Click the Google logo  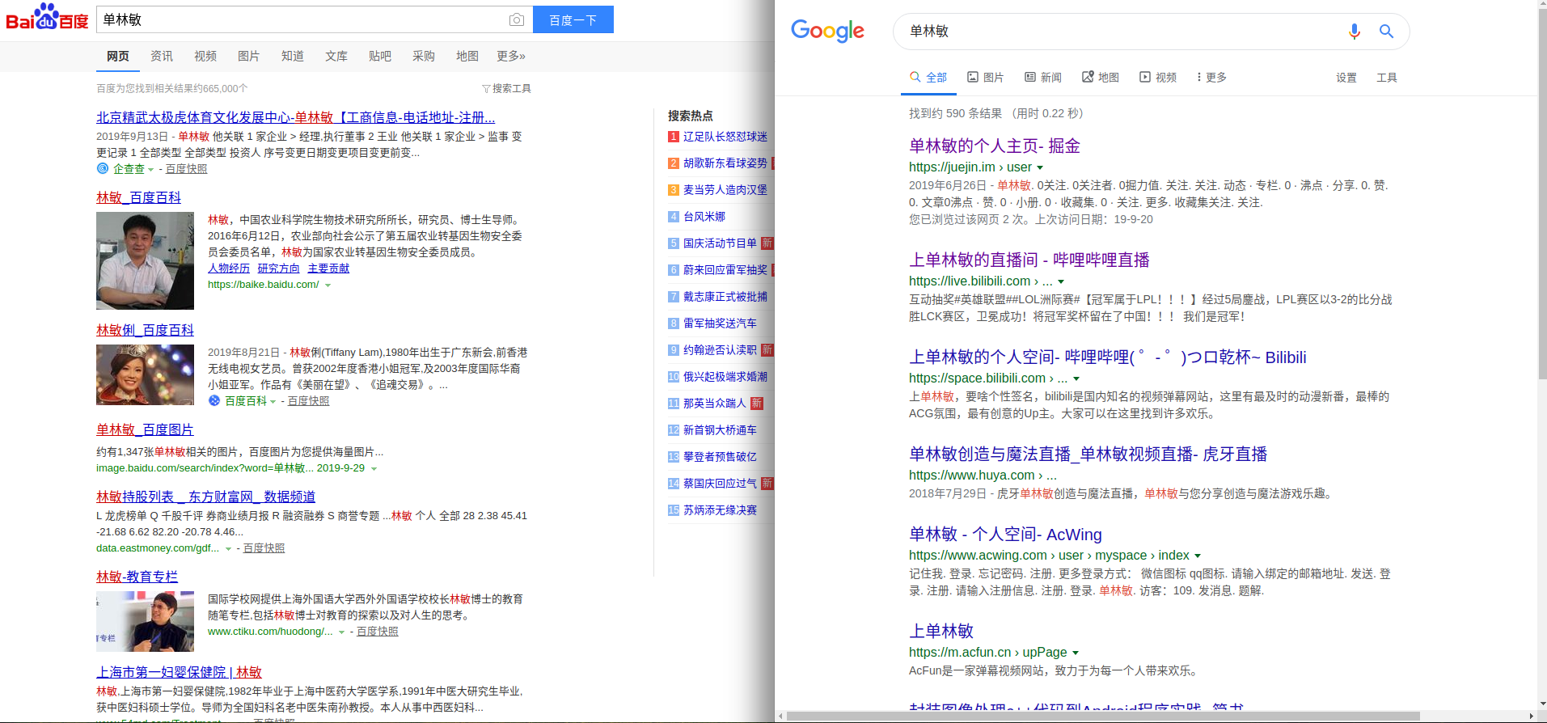click(x=827, y=31)
